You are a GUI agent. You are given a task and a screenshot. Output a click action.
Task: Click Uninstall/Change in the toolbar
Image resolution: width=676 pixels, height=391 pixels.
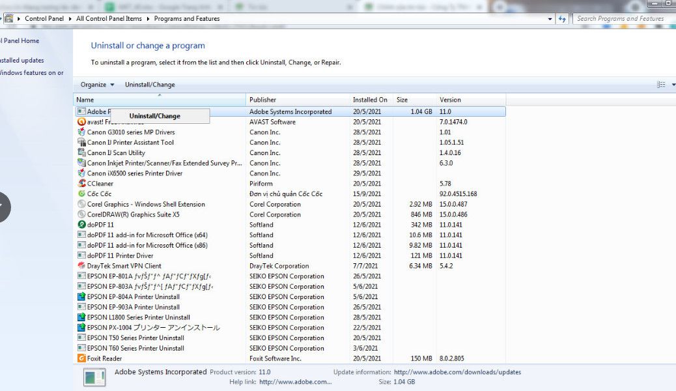[150, 85]
